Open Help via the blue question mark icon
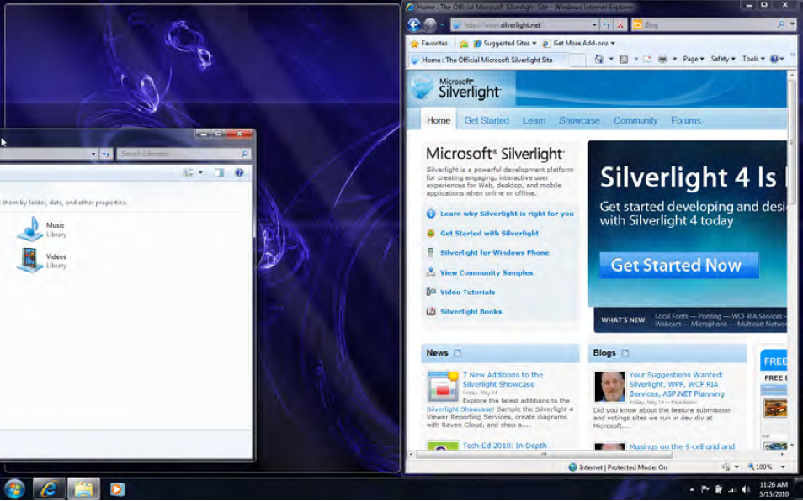Viewport: 803px width, 501px height. tap(239, 172)
